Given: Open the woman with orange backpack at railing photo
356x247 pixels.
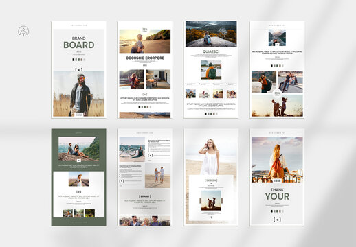Looking at the screenshot, I should pyautogui.click(x=277, y=160).
